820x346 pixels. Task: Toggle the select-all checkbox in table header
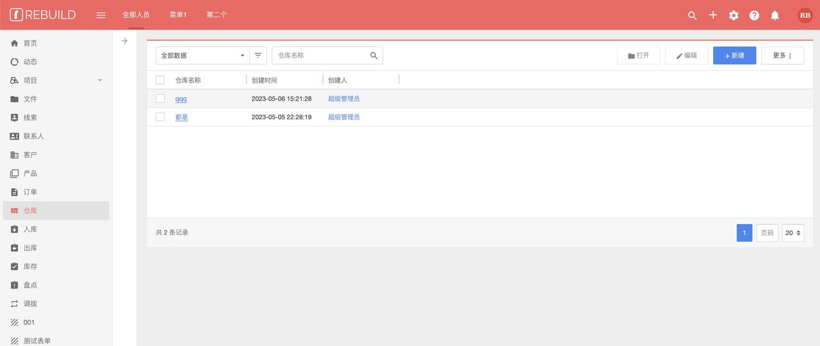point(160,80)
